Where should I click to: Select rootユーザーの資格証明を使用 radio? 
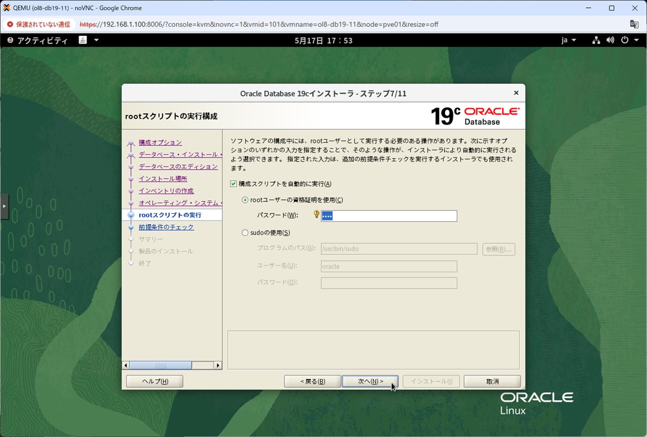coord(245,200)
